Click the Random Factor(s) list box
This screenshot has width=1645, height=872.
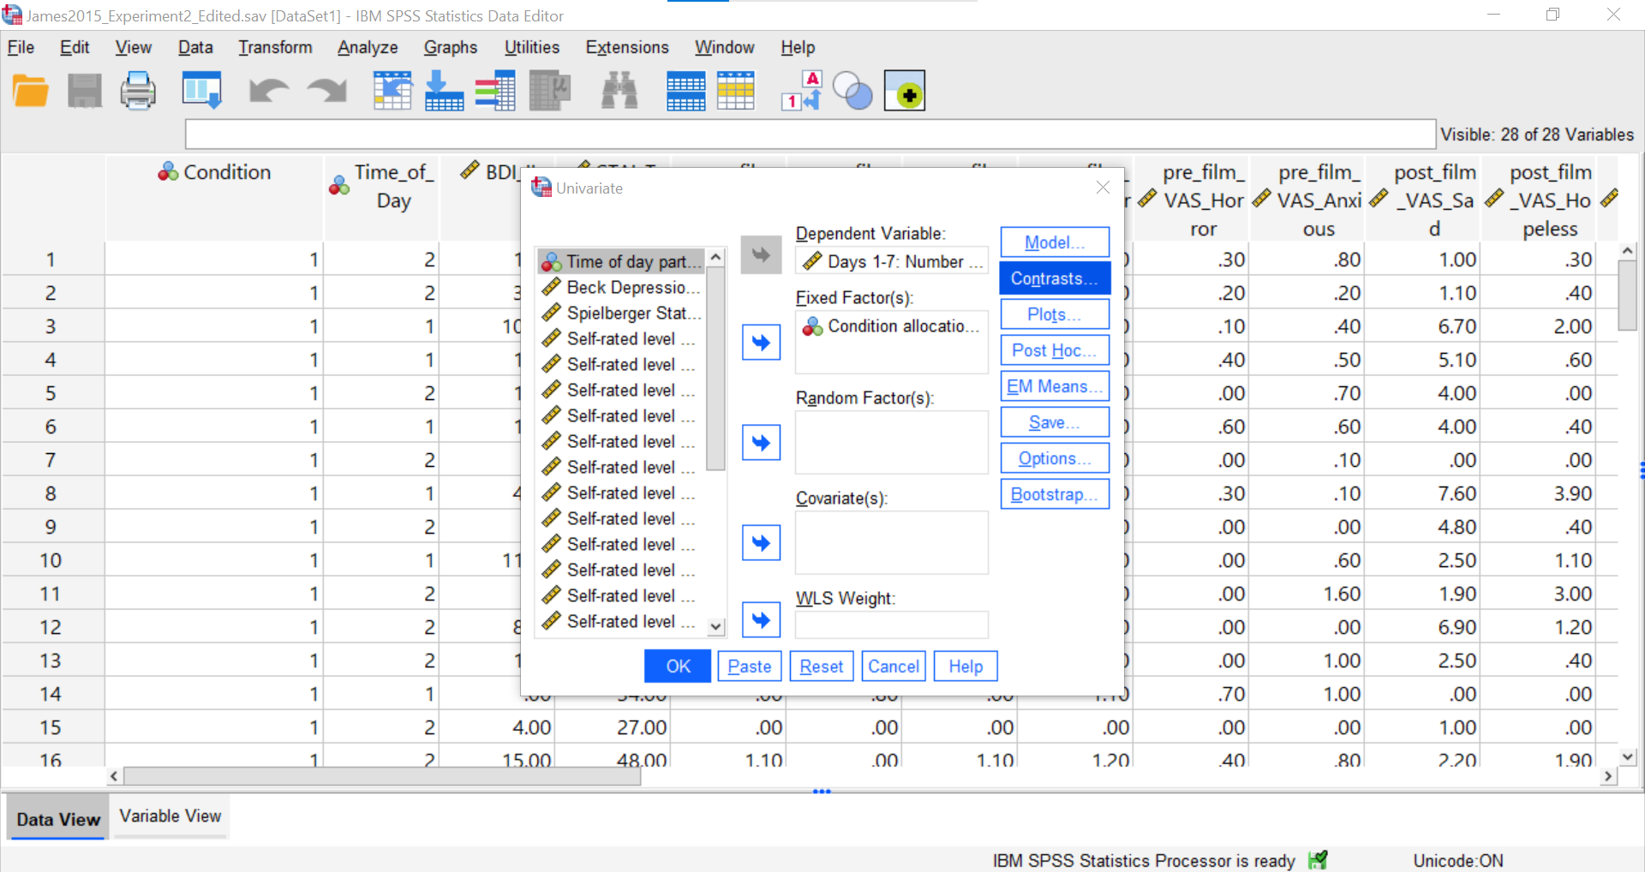[892, 443]
